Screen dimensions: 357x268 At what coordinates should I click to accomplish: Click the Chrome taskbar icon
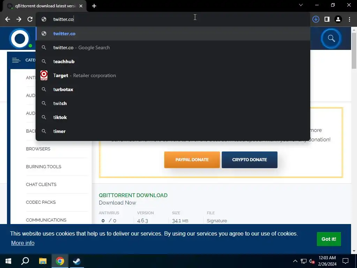(x=60, y=261)
